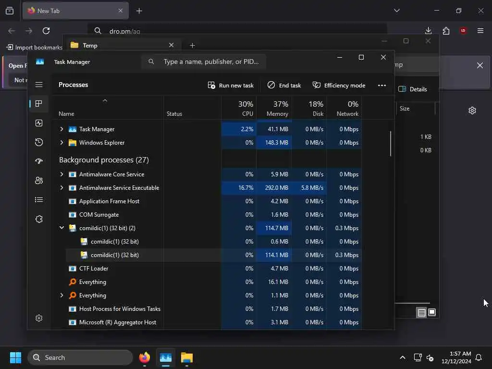Click the taskbar Search box

click(x=80, y=357)
